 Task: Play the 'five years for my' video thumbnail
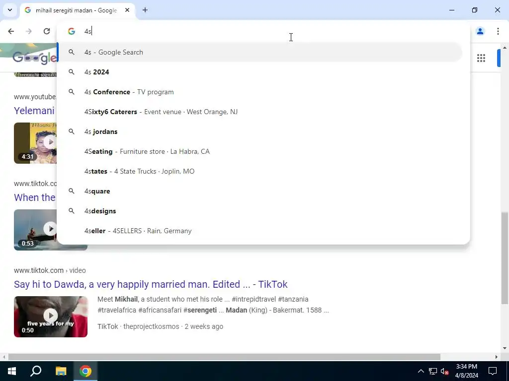click(51, 317)
